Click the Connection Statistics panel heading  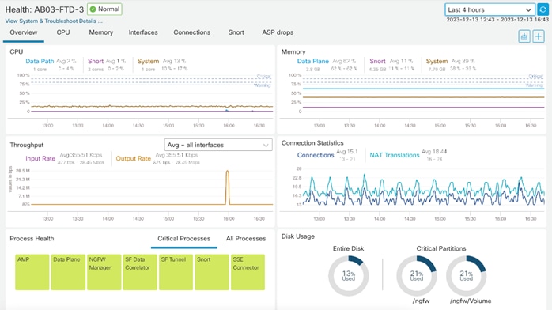pyautogui.click(x=312, y=143)
